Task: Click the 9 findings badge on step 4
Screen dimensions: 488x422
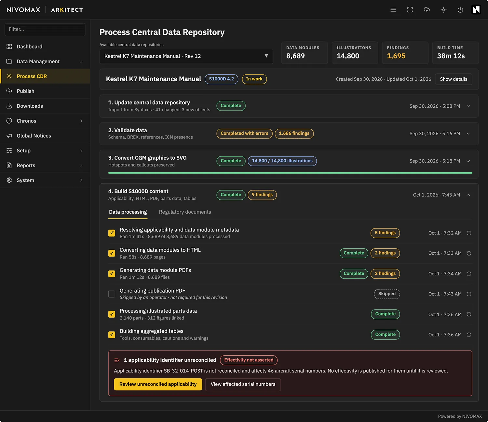Action: (x=262, y=195)
